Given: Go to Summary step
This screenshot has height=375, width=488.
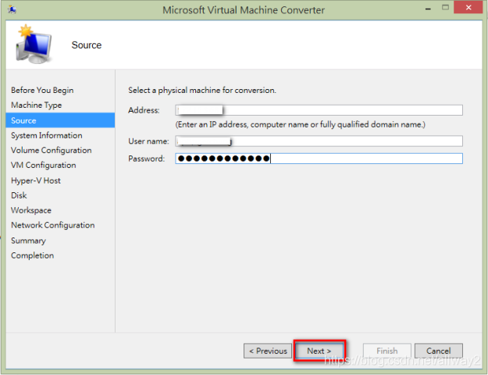Looking at the screenshot, I should pyautogui.click(x=28, y=241).
